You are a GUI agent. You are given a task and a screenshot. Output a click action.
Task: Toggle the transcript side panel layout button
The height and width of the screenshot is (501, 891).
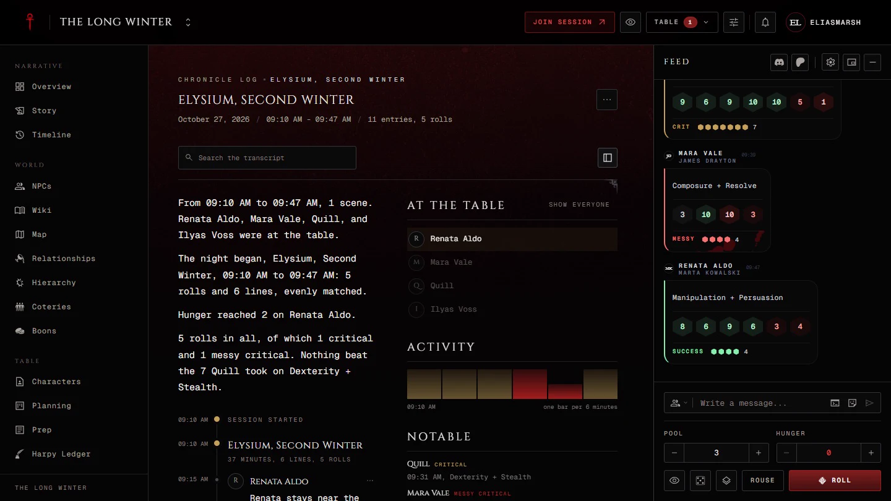[x=608, y=158]
